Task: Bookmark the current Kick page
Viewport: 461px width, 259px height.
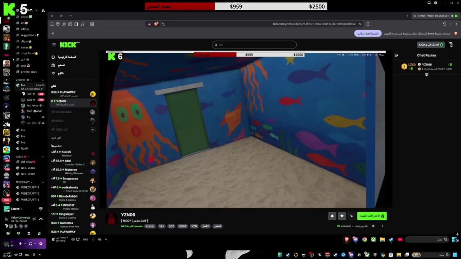Action: pos(368,24)
